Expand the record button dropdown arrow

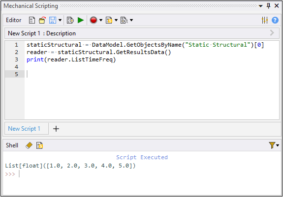(101, 20)
